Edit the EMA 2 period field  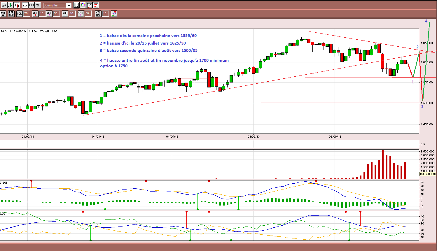click(x=56, y=13)
